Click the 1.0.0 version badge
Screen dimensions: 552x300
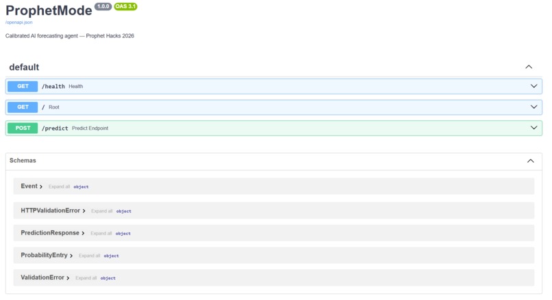103,6
